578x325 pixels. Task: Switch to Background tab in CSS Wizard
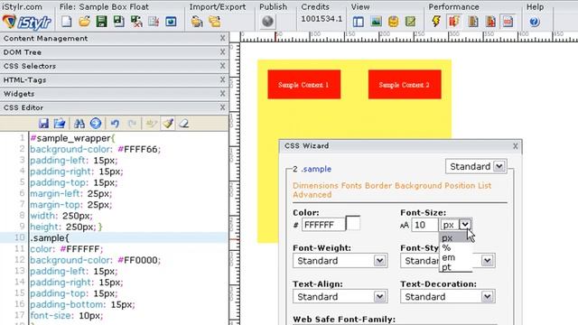pos(418,186)
